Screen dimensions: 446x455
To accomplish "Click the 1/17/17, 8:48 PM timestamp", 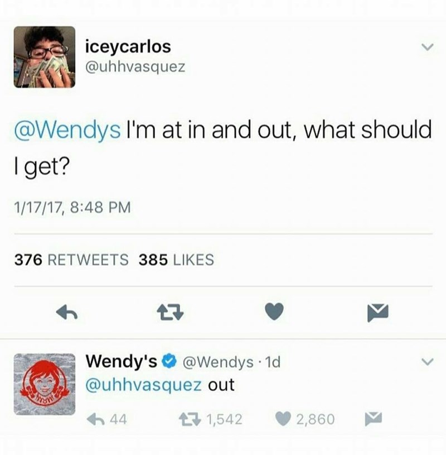I will [72, 208].
